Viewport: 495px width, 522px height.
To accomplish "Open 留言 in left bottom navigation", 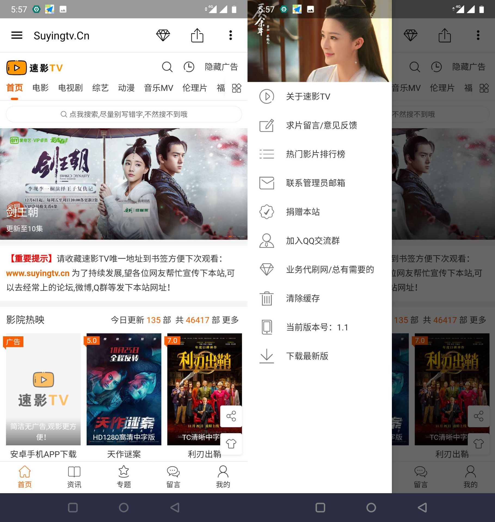I will point(173,477).
